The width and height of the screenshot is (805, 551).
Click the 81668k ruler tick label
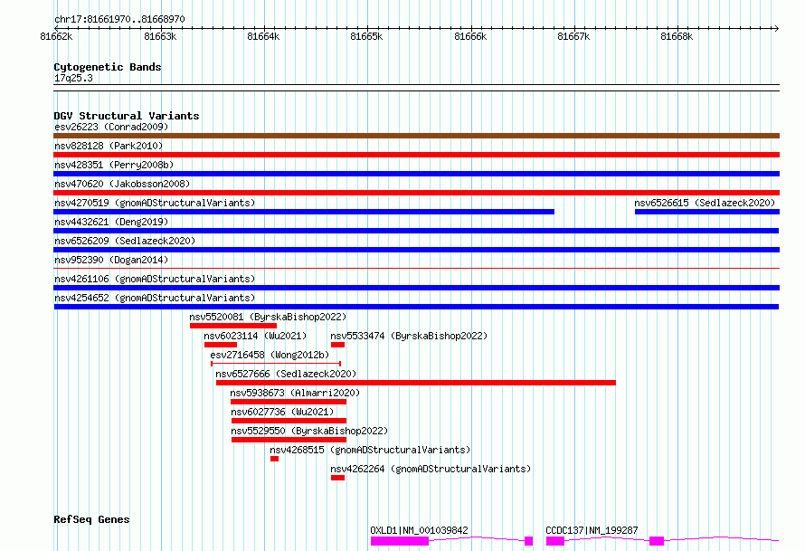pyautogui.click(x=677, y=37)
